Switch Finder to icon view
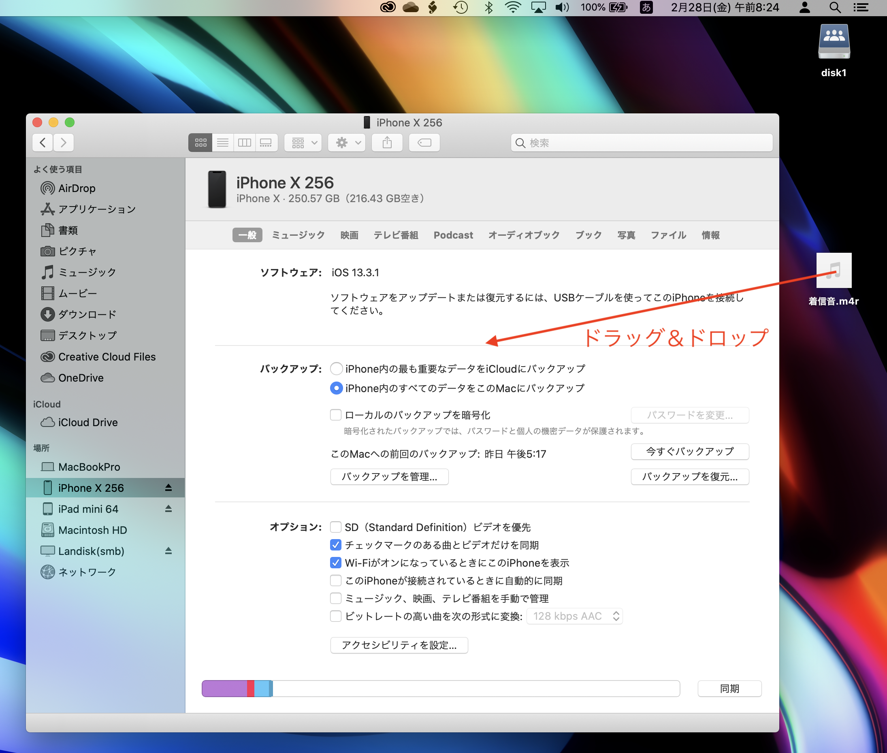The image size is (887, 753). click(200, 143)
